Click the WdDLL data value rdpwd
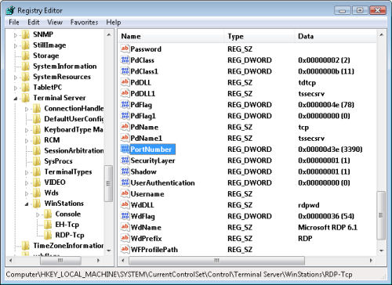Screen dimensions: 392x285 click(x=309, y=205)
